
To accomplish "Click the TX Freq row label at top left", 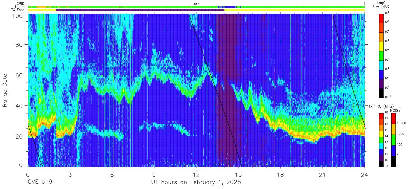I will (x=18, y=10).
